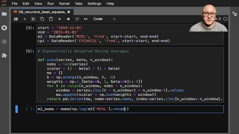239x134 pixels.
Task: Open the Tabs menu
Action: click(x=78, y=3)
